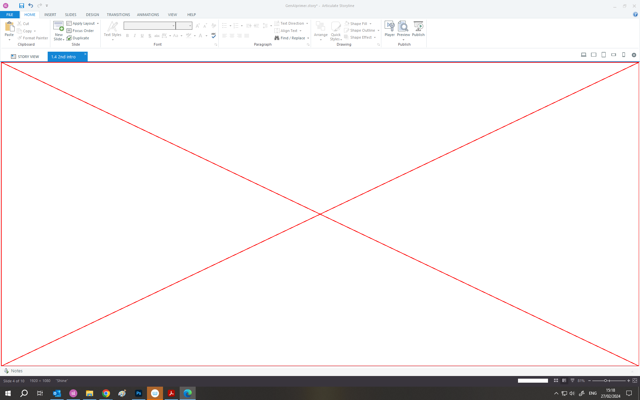The image size is (640, 400).
Task: Open the player preview gear settings
Action: pos(634,55)
